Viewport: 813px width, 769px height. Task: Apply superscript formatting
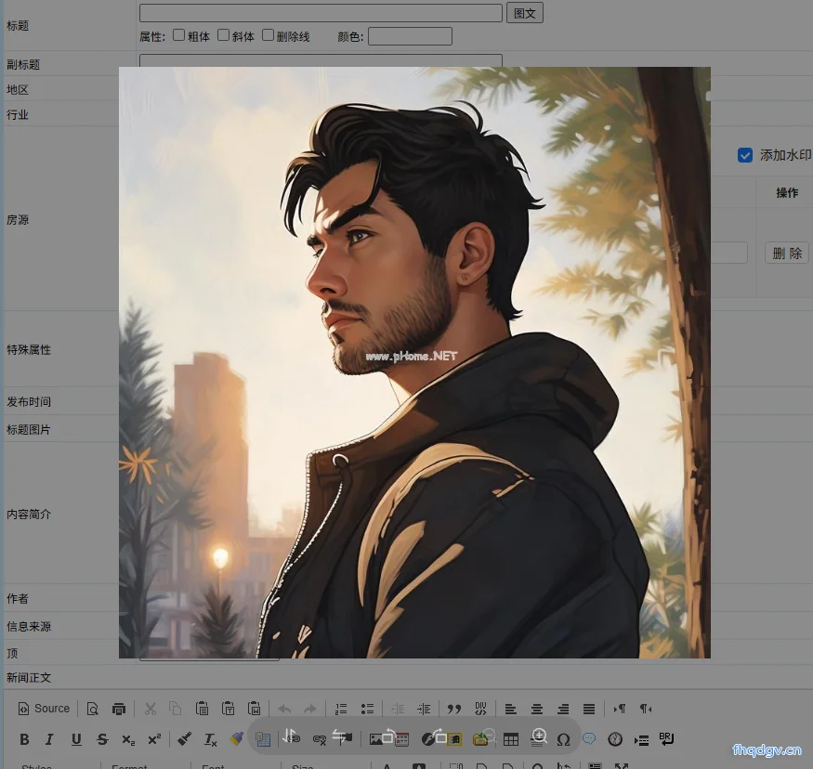[154, 739]
